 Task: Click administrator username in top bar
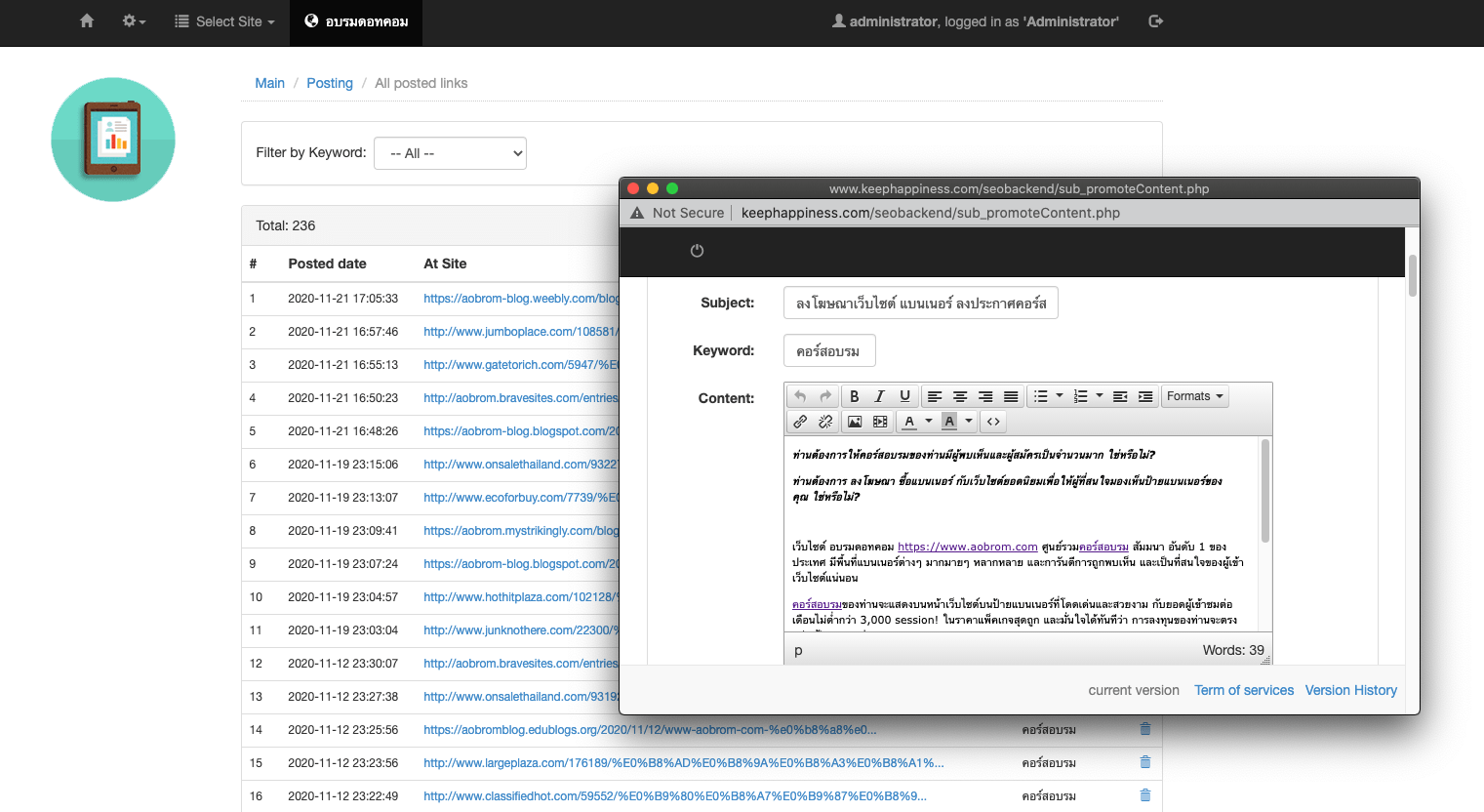tap(893, 20)
